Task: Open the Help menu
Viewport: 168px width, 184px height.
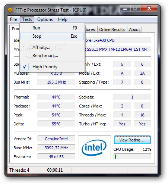Action: [x=63, y=19]
